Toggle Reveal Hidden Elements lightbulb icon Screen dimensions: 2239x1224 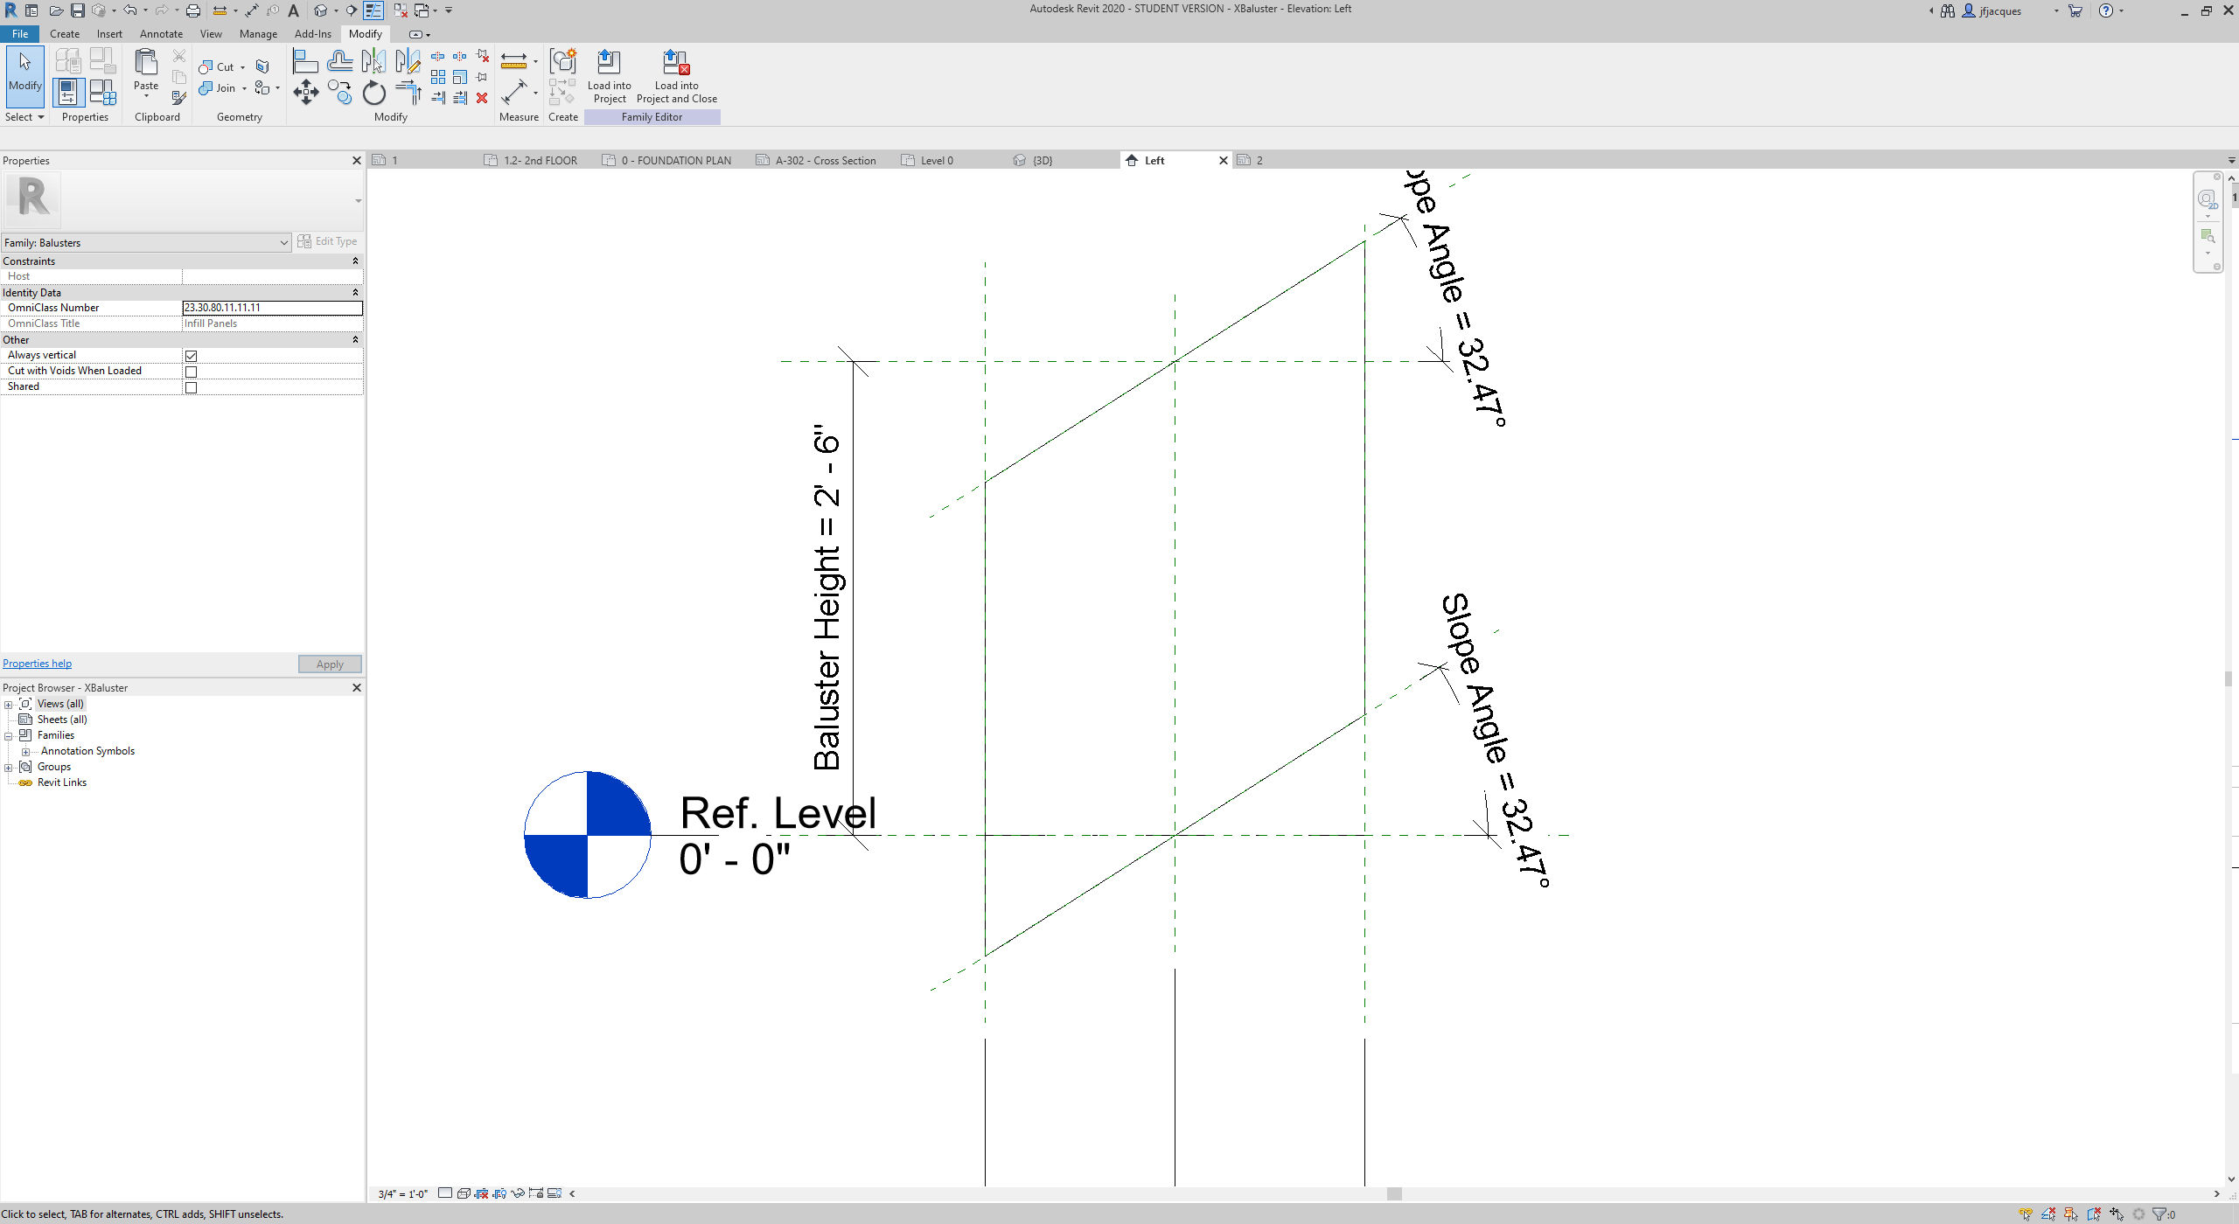click(555, 1193)
